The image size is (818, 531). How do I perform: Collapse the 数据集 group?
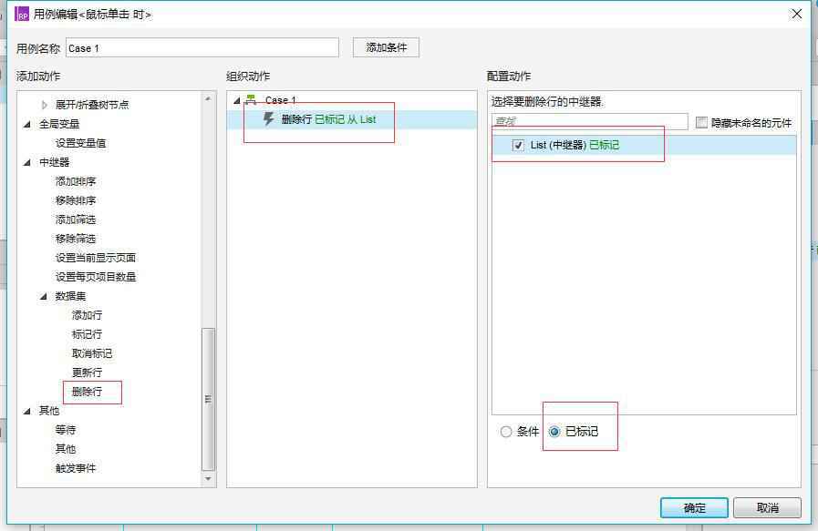[44, 296]
